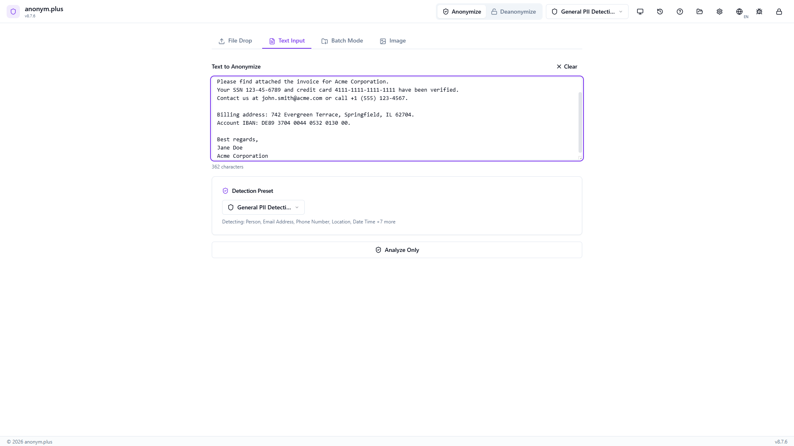Click the display theme monitor icon

click(640, 12)
